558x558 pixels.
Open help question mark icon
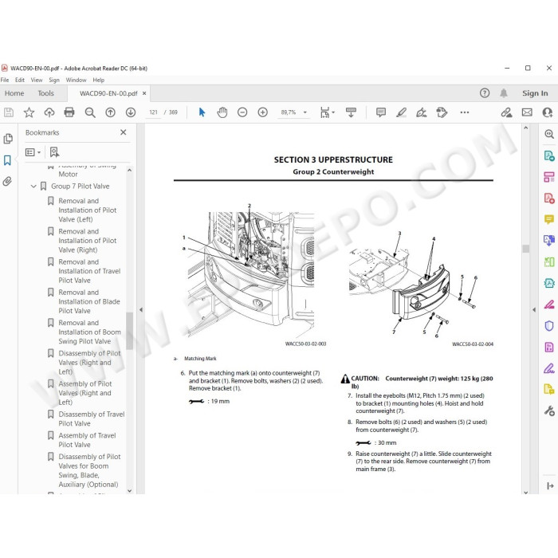click(x=485, y=93)
